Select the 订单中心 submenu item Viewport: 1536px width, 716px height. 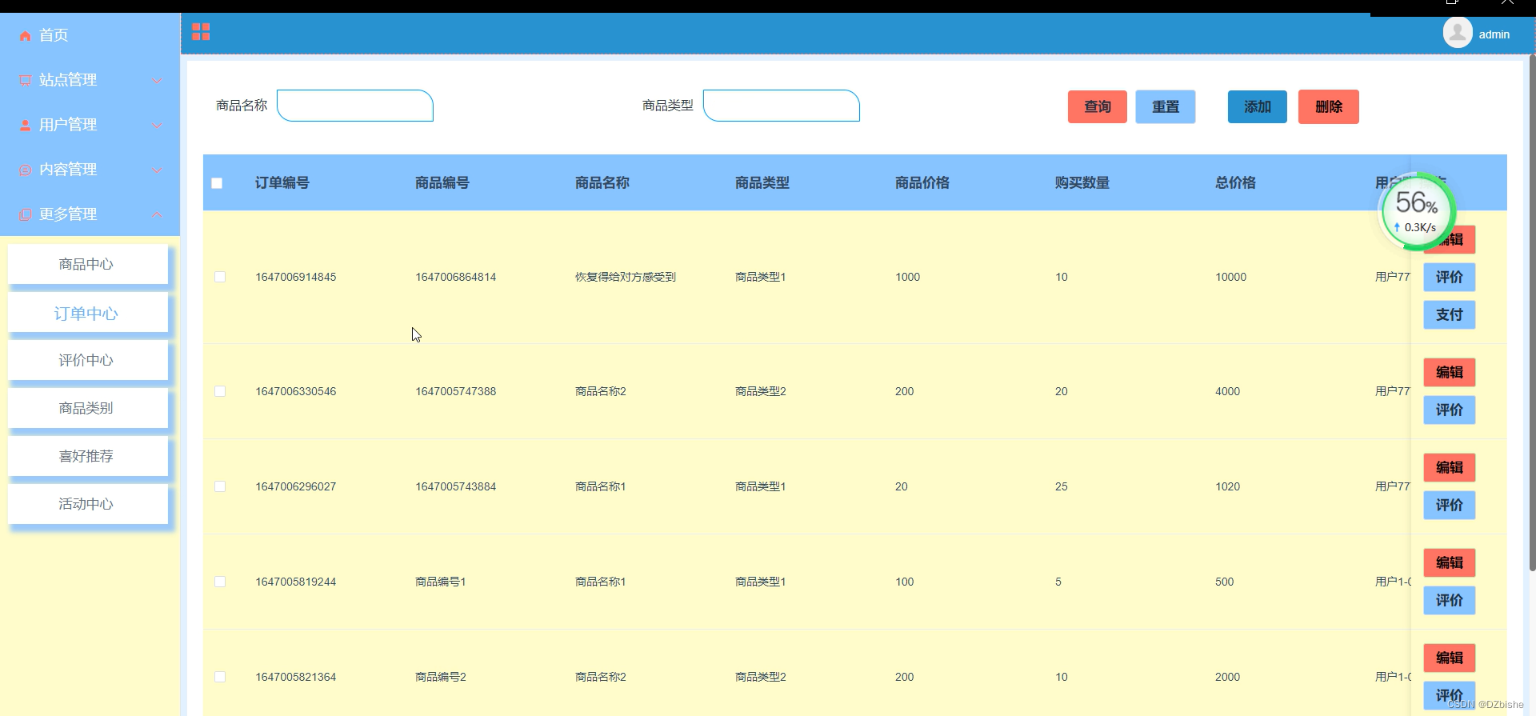point(88,313)
